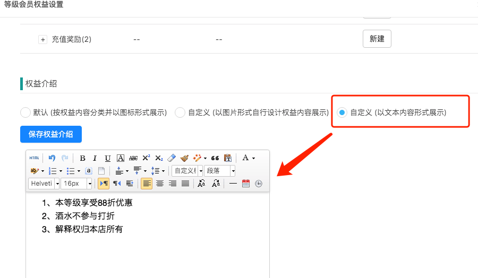Click the undo arrow in editor toolbar
Screen dimensions: 478x278
point(52,158)
